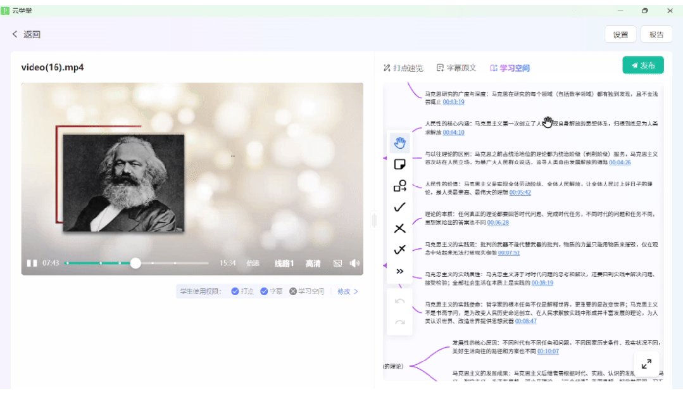This screenshot has width=683, height=394.
Task: Click the undo arrow icon
Action: click(x=399, y=301)
